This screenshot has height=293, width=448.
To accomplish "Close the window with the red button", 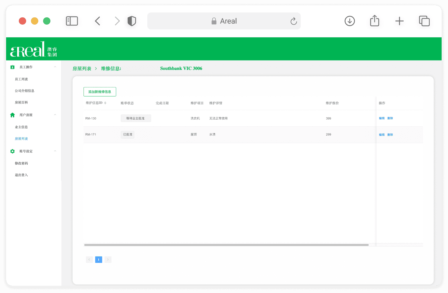I will [x=22, y=21].
